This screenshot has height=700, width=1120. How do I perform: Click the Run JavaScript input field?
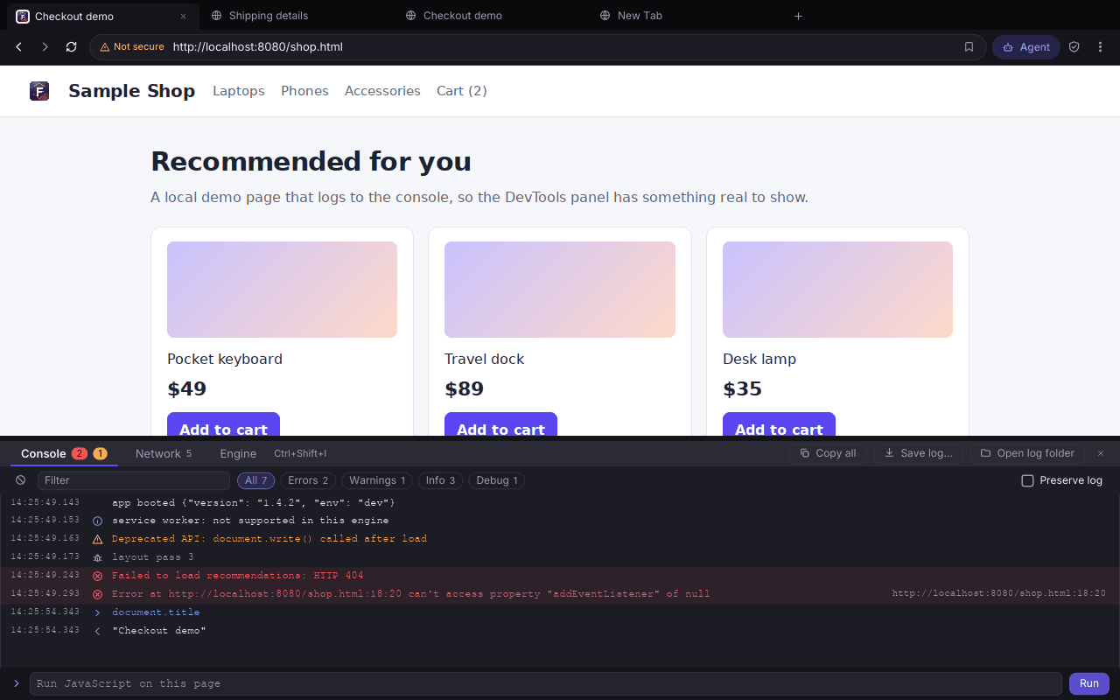546,683
